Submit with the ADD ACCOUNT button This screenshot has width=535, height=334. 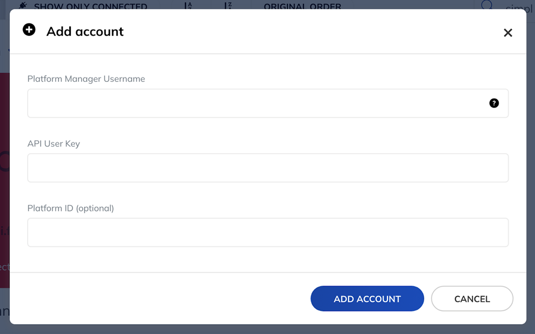coord(367,298)
